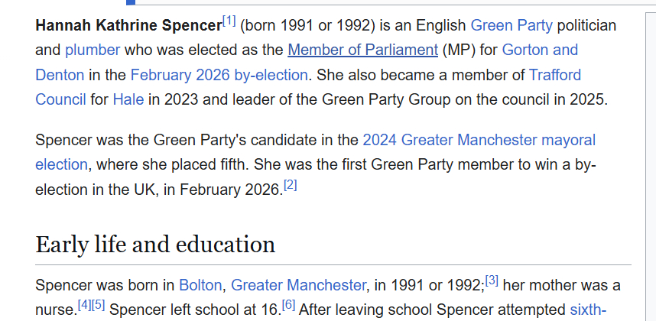Follow the Bolton link

tap(200, 286)
